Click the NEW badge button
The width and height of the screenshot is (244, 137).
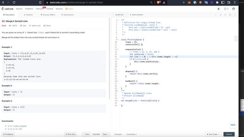pos(233,125)
